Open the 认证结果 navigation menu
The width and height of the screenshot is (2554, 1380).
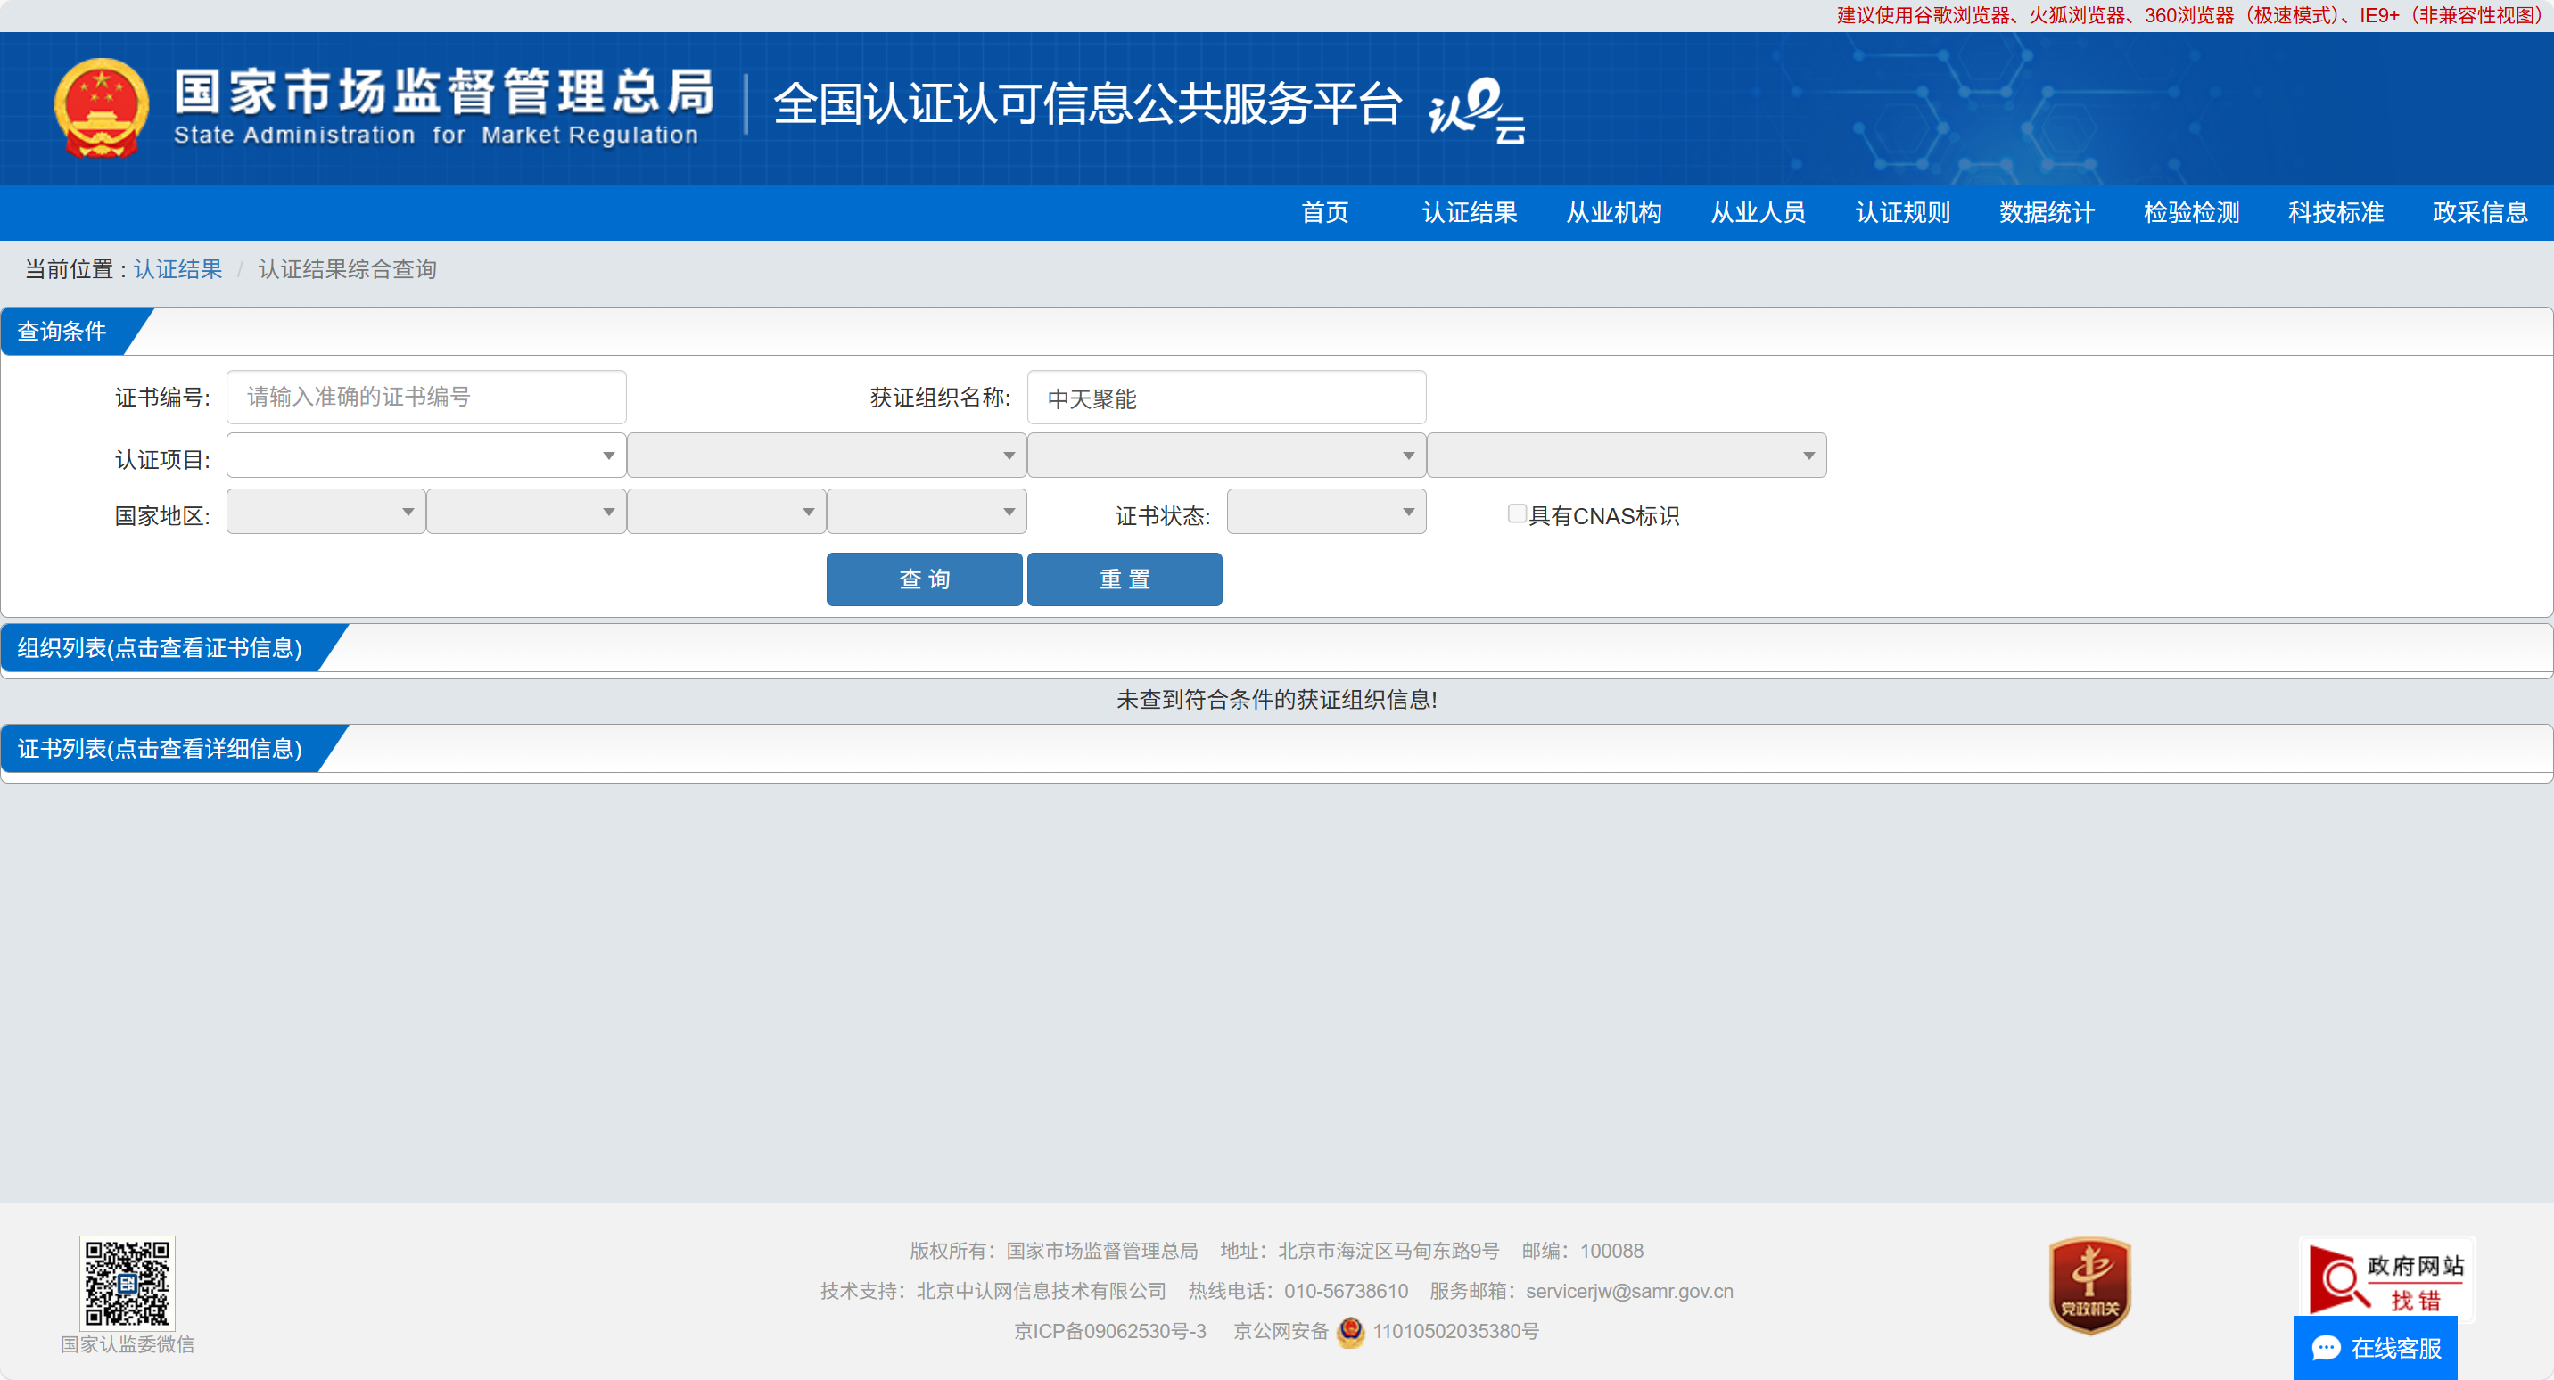tap(1470, 212)
